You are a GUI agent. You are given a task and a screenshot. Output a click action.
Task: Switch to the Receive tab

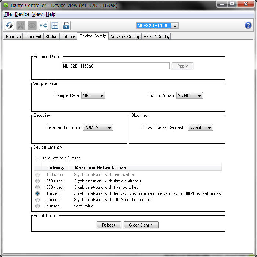13,37
